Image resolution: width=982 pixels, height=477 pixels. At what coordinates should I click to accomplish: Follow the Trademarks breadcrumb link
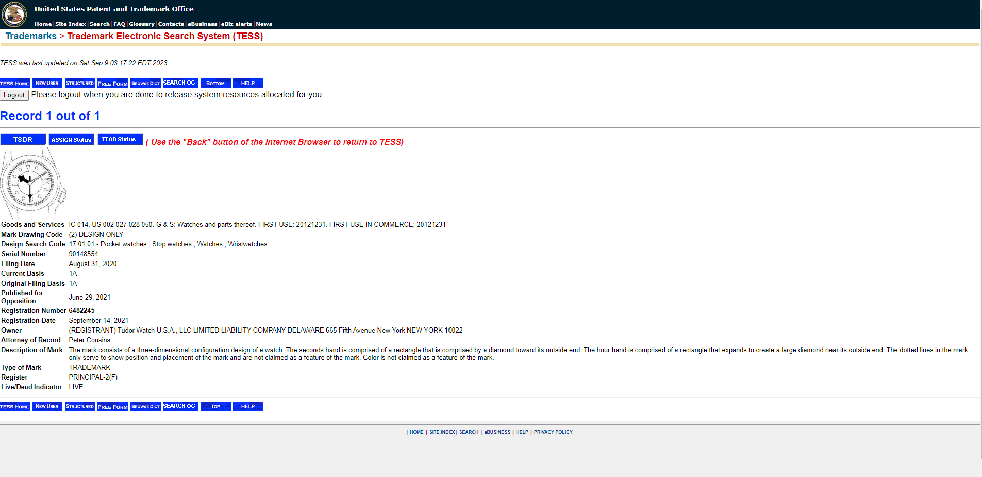(31, 36)
